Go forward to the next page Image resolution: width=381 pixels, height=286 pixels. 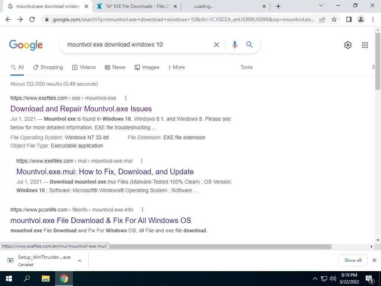(x=20, y=19)
